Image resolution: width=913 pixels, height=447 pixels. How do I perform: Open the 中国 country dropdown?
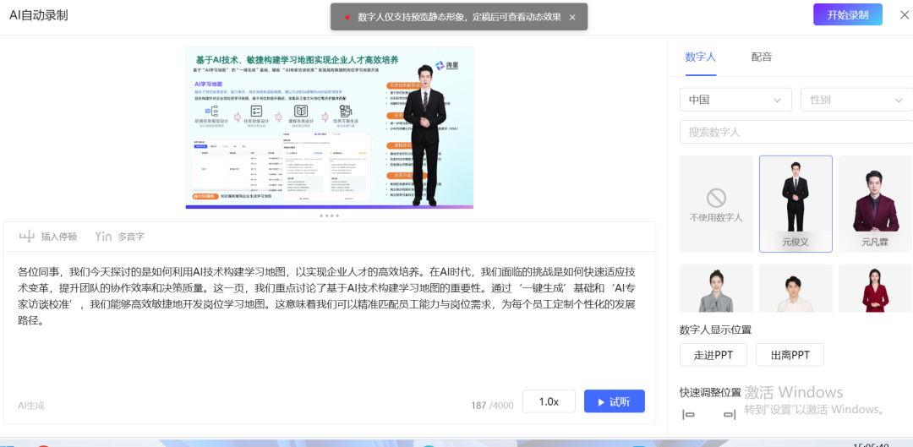coord(735,100)
